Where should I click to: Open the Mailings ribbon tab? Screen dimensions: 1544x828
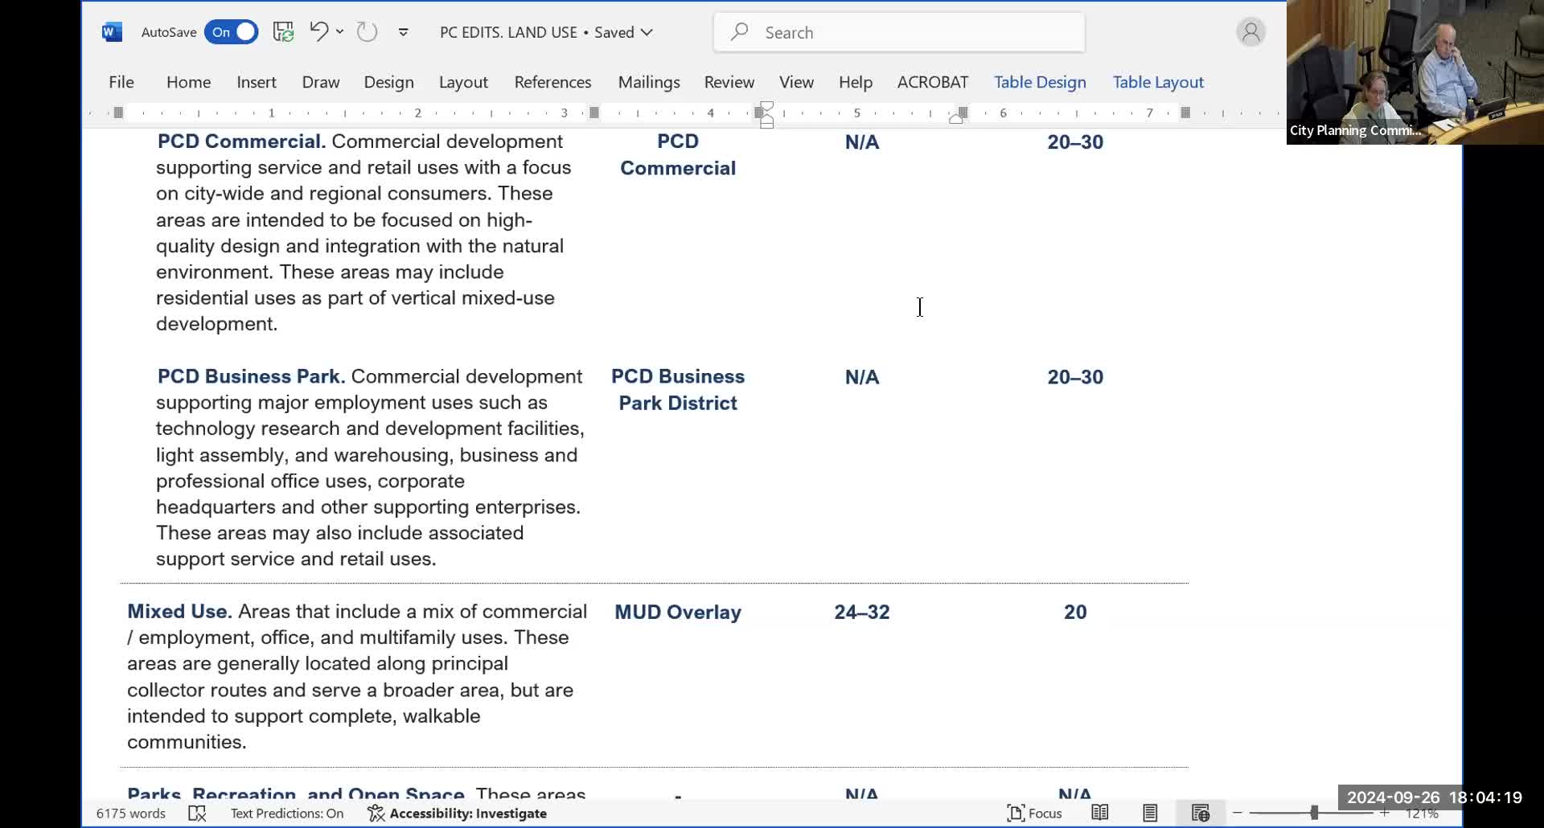[649, 82]
